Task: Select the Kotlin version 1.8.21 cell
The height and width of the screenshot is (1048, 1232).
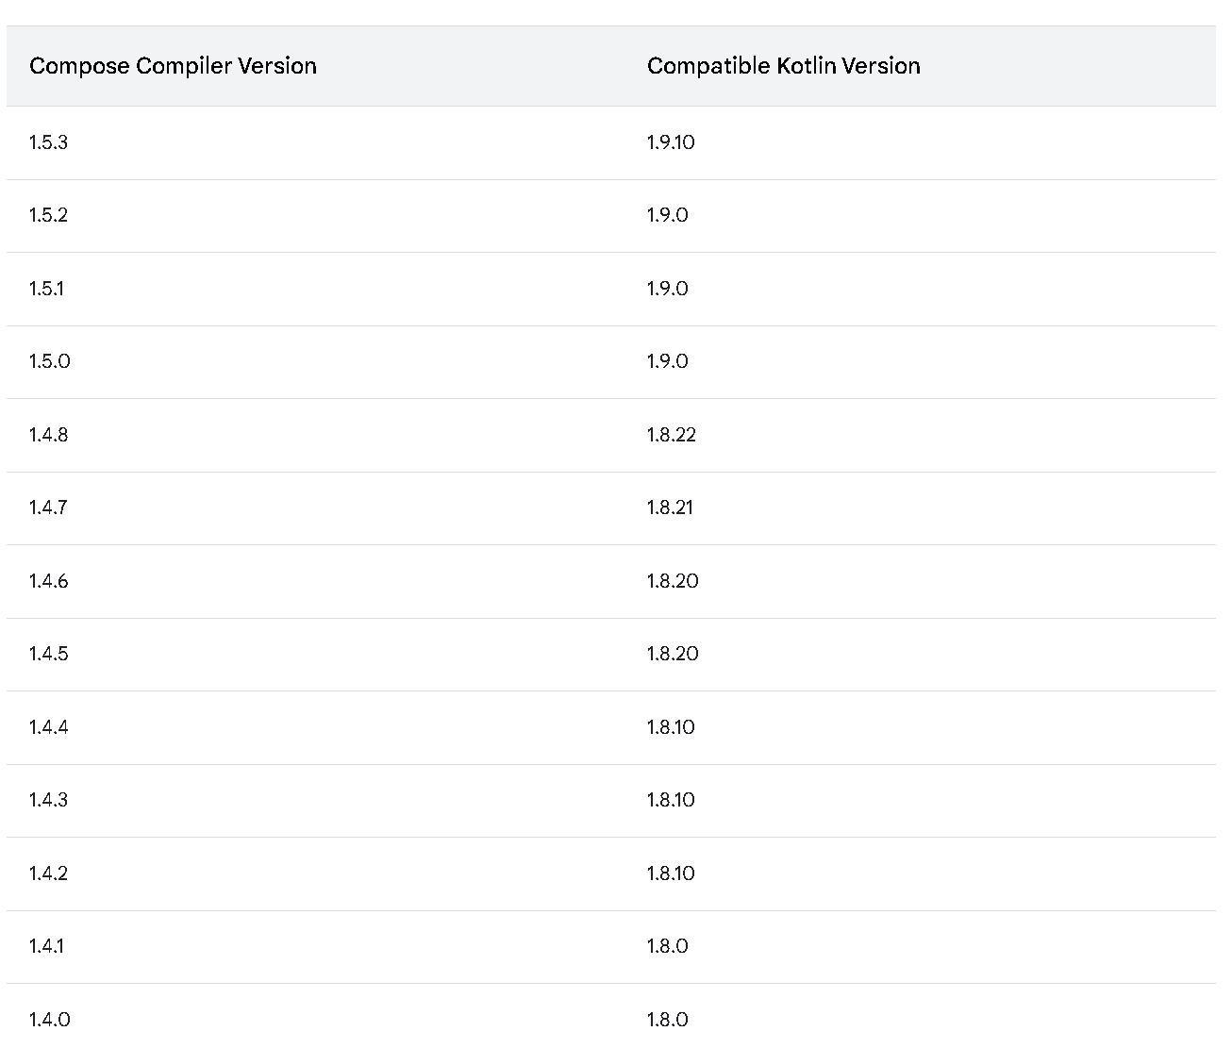Action: [670, 507]
